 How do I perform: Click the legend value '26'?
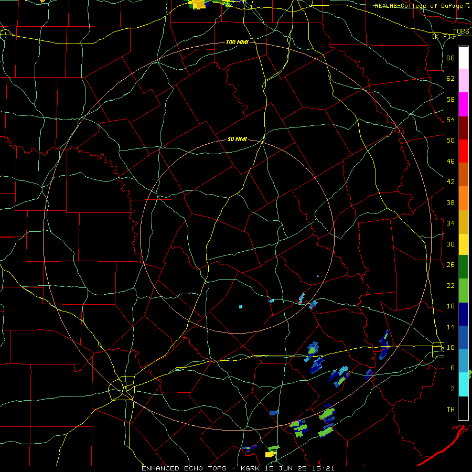point(450,265)
